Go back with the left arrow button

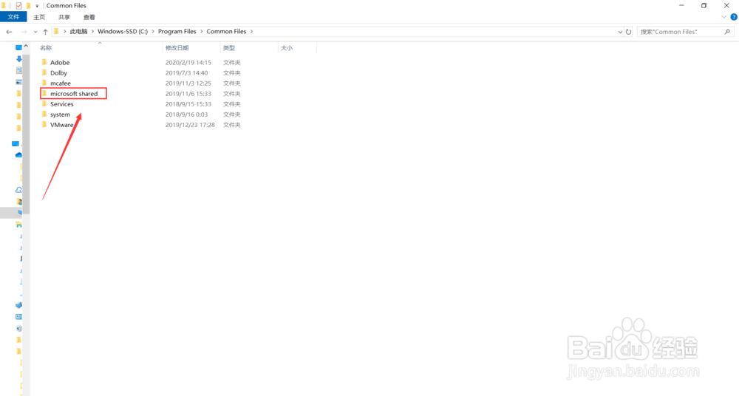point(9,32)
